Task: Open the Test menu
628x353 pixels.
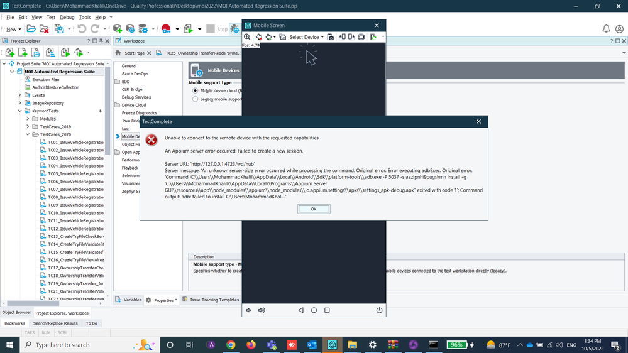Action: [51, 17]
